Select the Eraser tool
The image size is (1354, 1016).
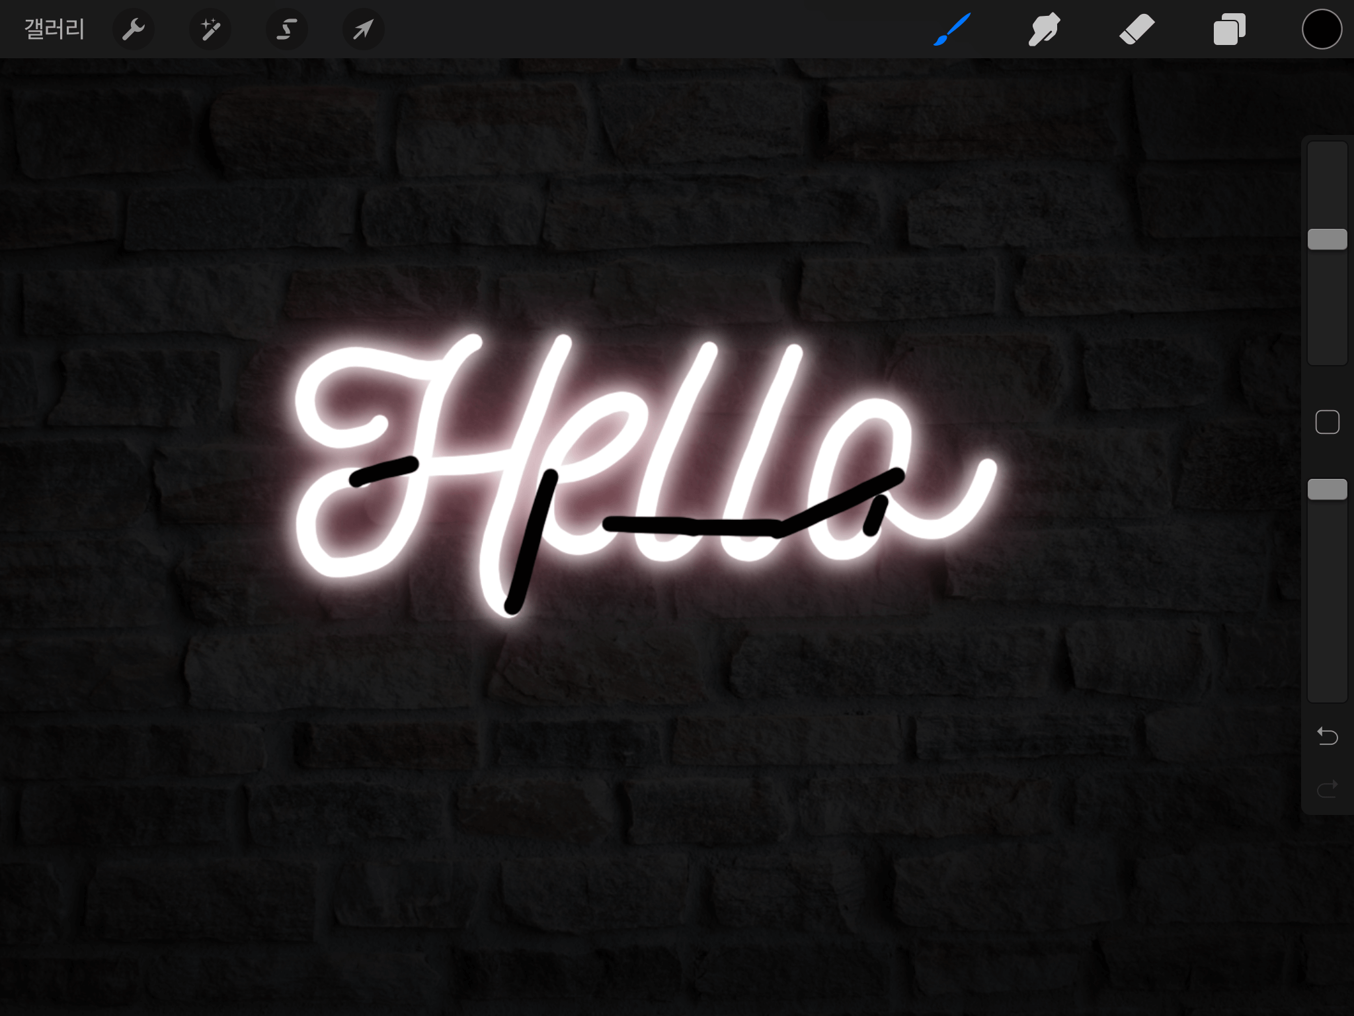1136,30
